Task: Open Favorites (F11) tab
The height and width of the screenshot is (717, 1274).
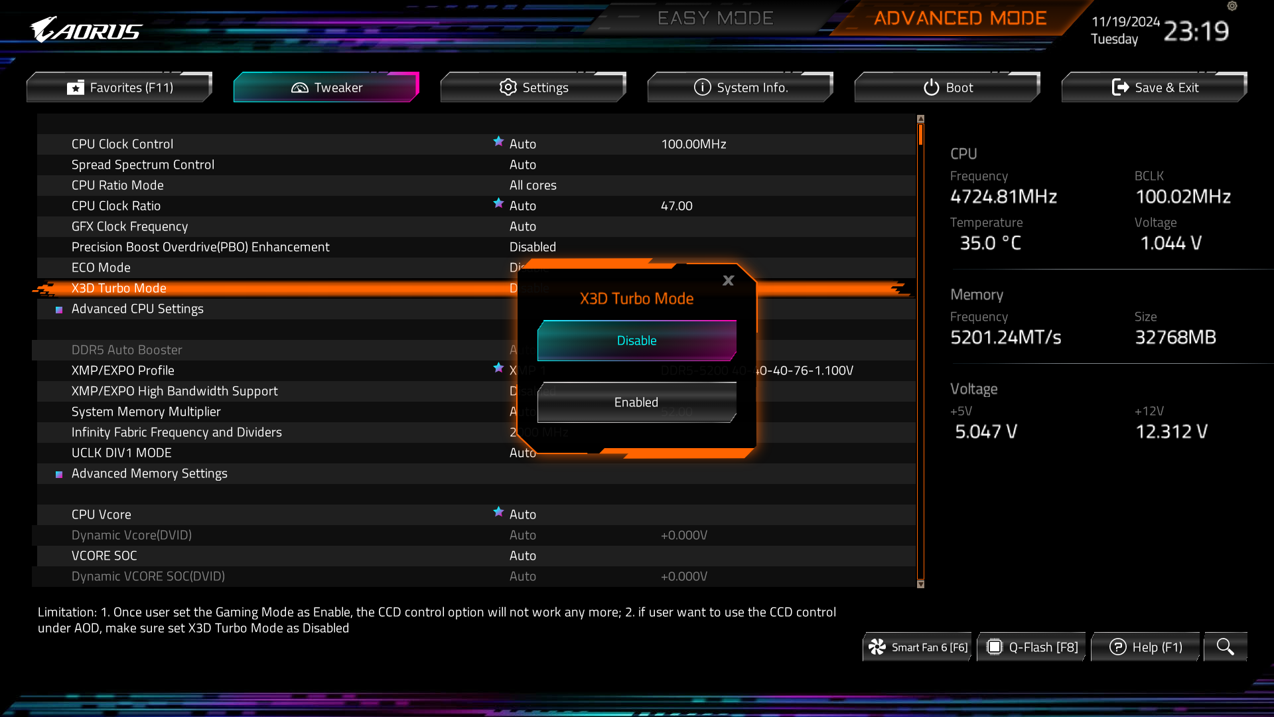Action: [119, 88]
